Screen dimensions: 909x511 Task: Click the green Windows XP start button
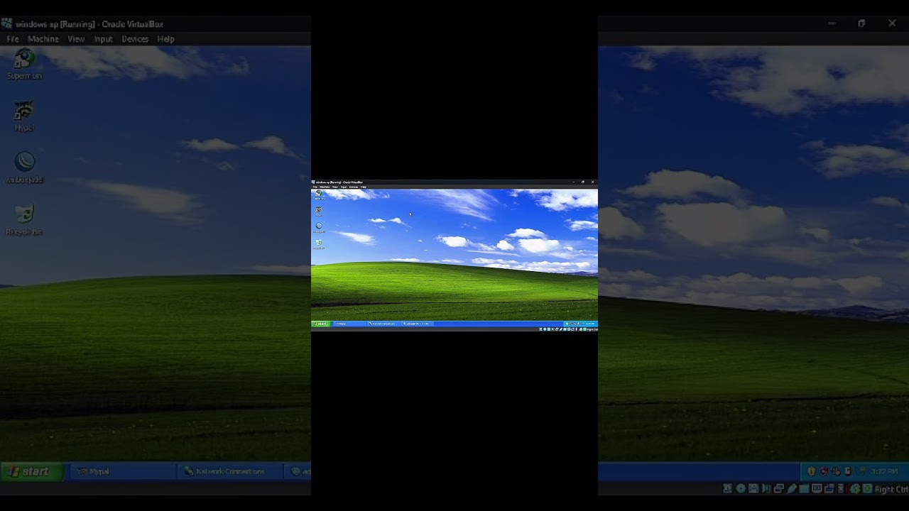pos(32,471)
